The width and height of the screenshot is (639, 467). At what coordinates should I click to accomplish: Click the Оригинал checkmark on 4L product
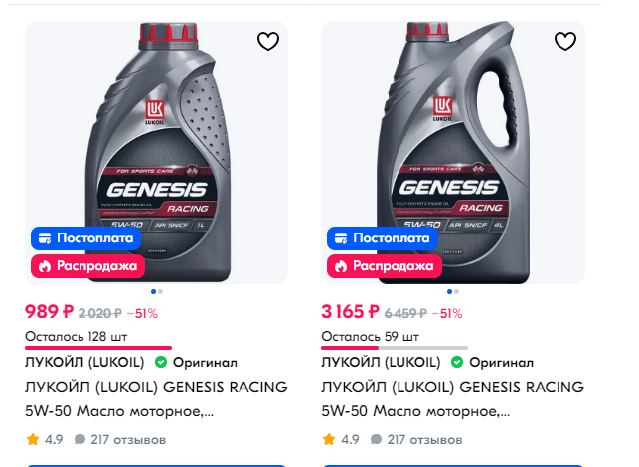[459, 363]
